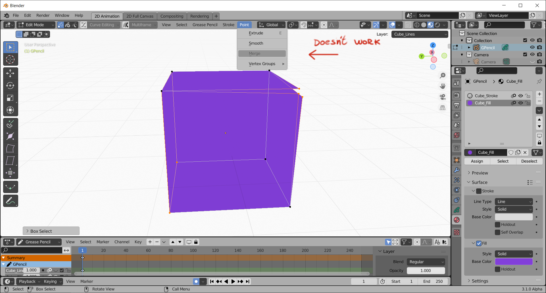
Task: Open the Vertex Groups submenu
Action: point(262,64)
